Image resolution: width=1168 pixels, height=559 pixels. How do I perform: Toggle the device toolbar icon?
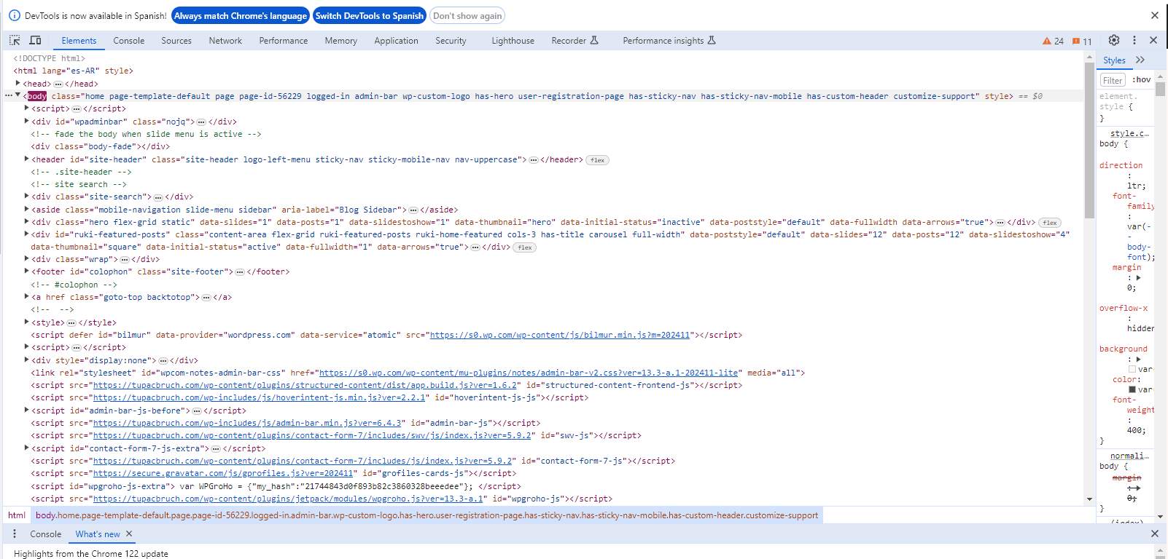coord(35,41)
